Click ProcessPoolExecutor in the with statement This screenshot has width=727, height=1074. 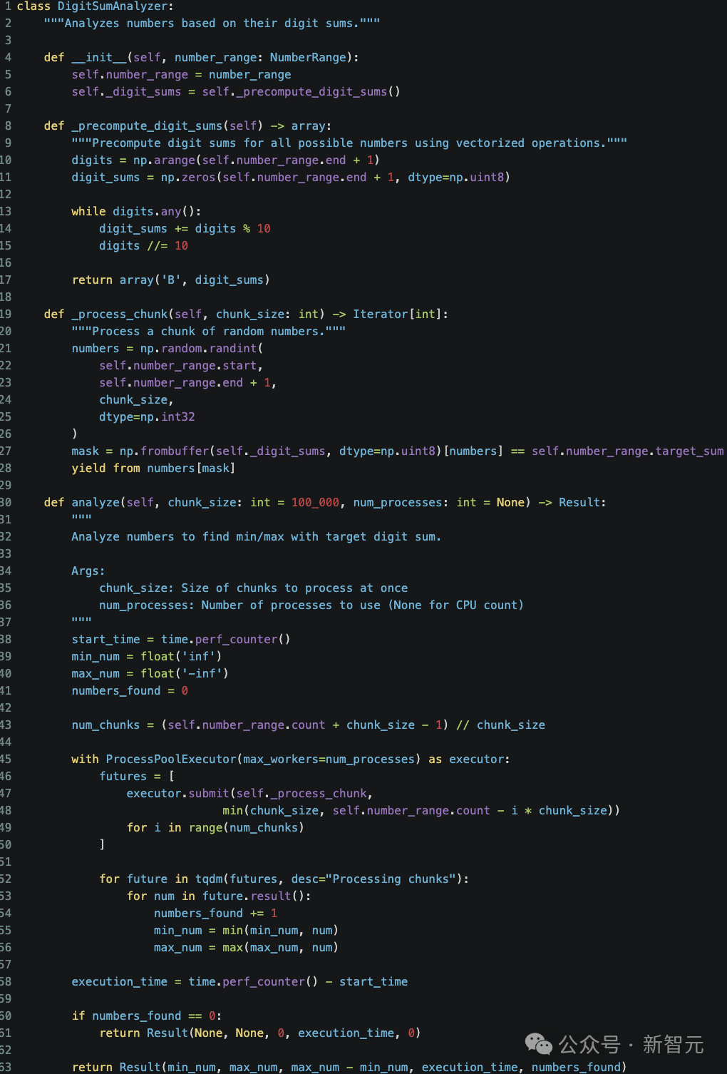pyautogui.click(x=170, y=759)
